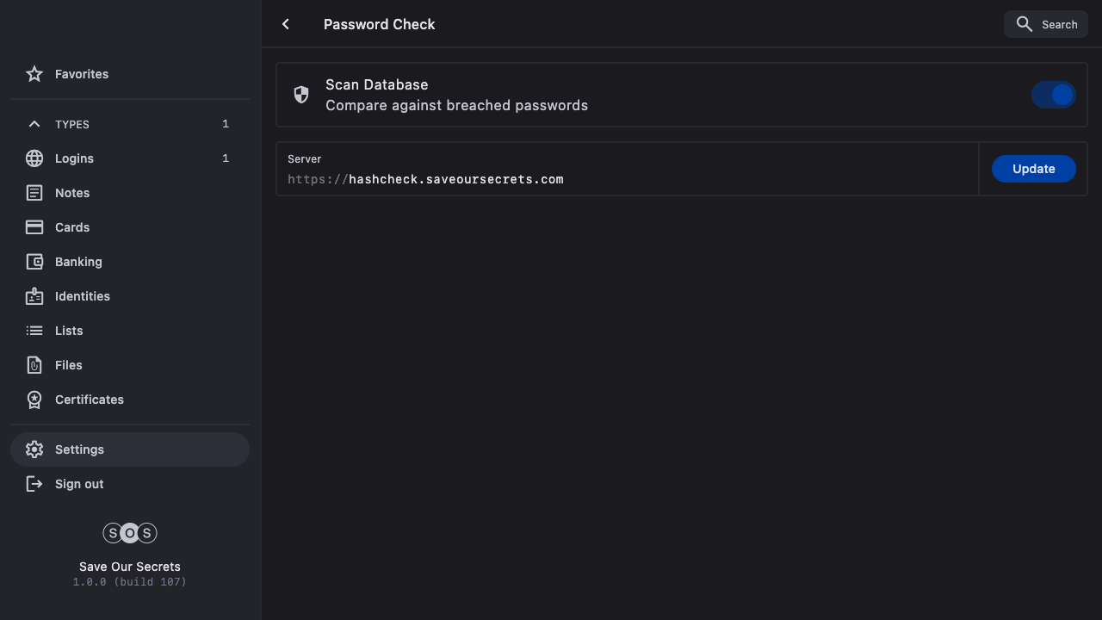Click the SOS logo at sidebar bottom

pos(130,533)
